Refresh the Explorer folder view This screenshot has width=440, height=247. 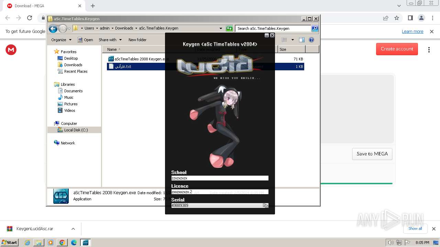pyautogui.click(x=229, y=28)
